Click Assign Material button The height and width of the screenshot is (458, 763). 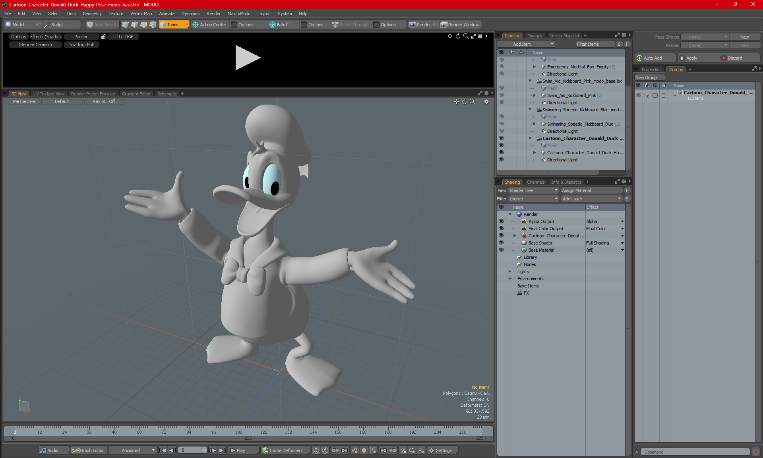click(592, 190)
